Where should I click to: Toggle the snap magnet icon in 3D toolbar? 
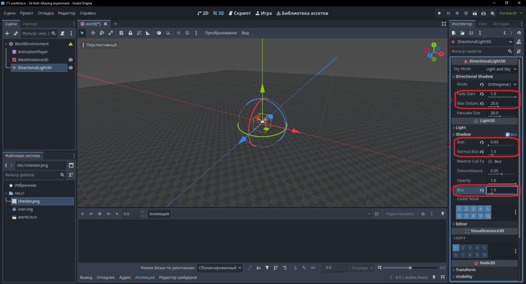tap(168, 33)
